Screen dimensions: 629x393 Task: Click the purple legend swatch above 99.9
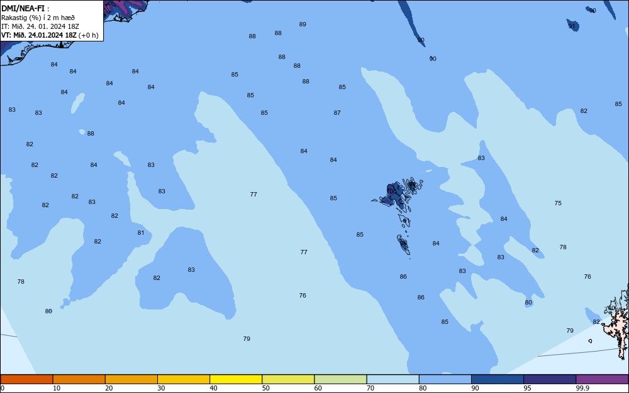coord(602,379)
